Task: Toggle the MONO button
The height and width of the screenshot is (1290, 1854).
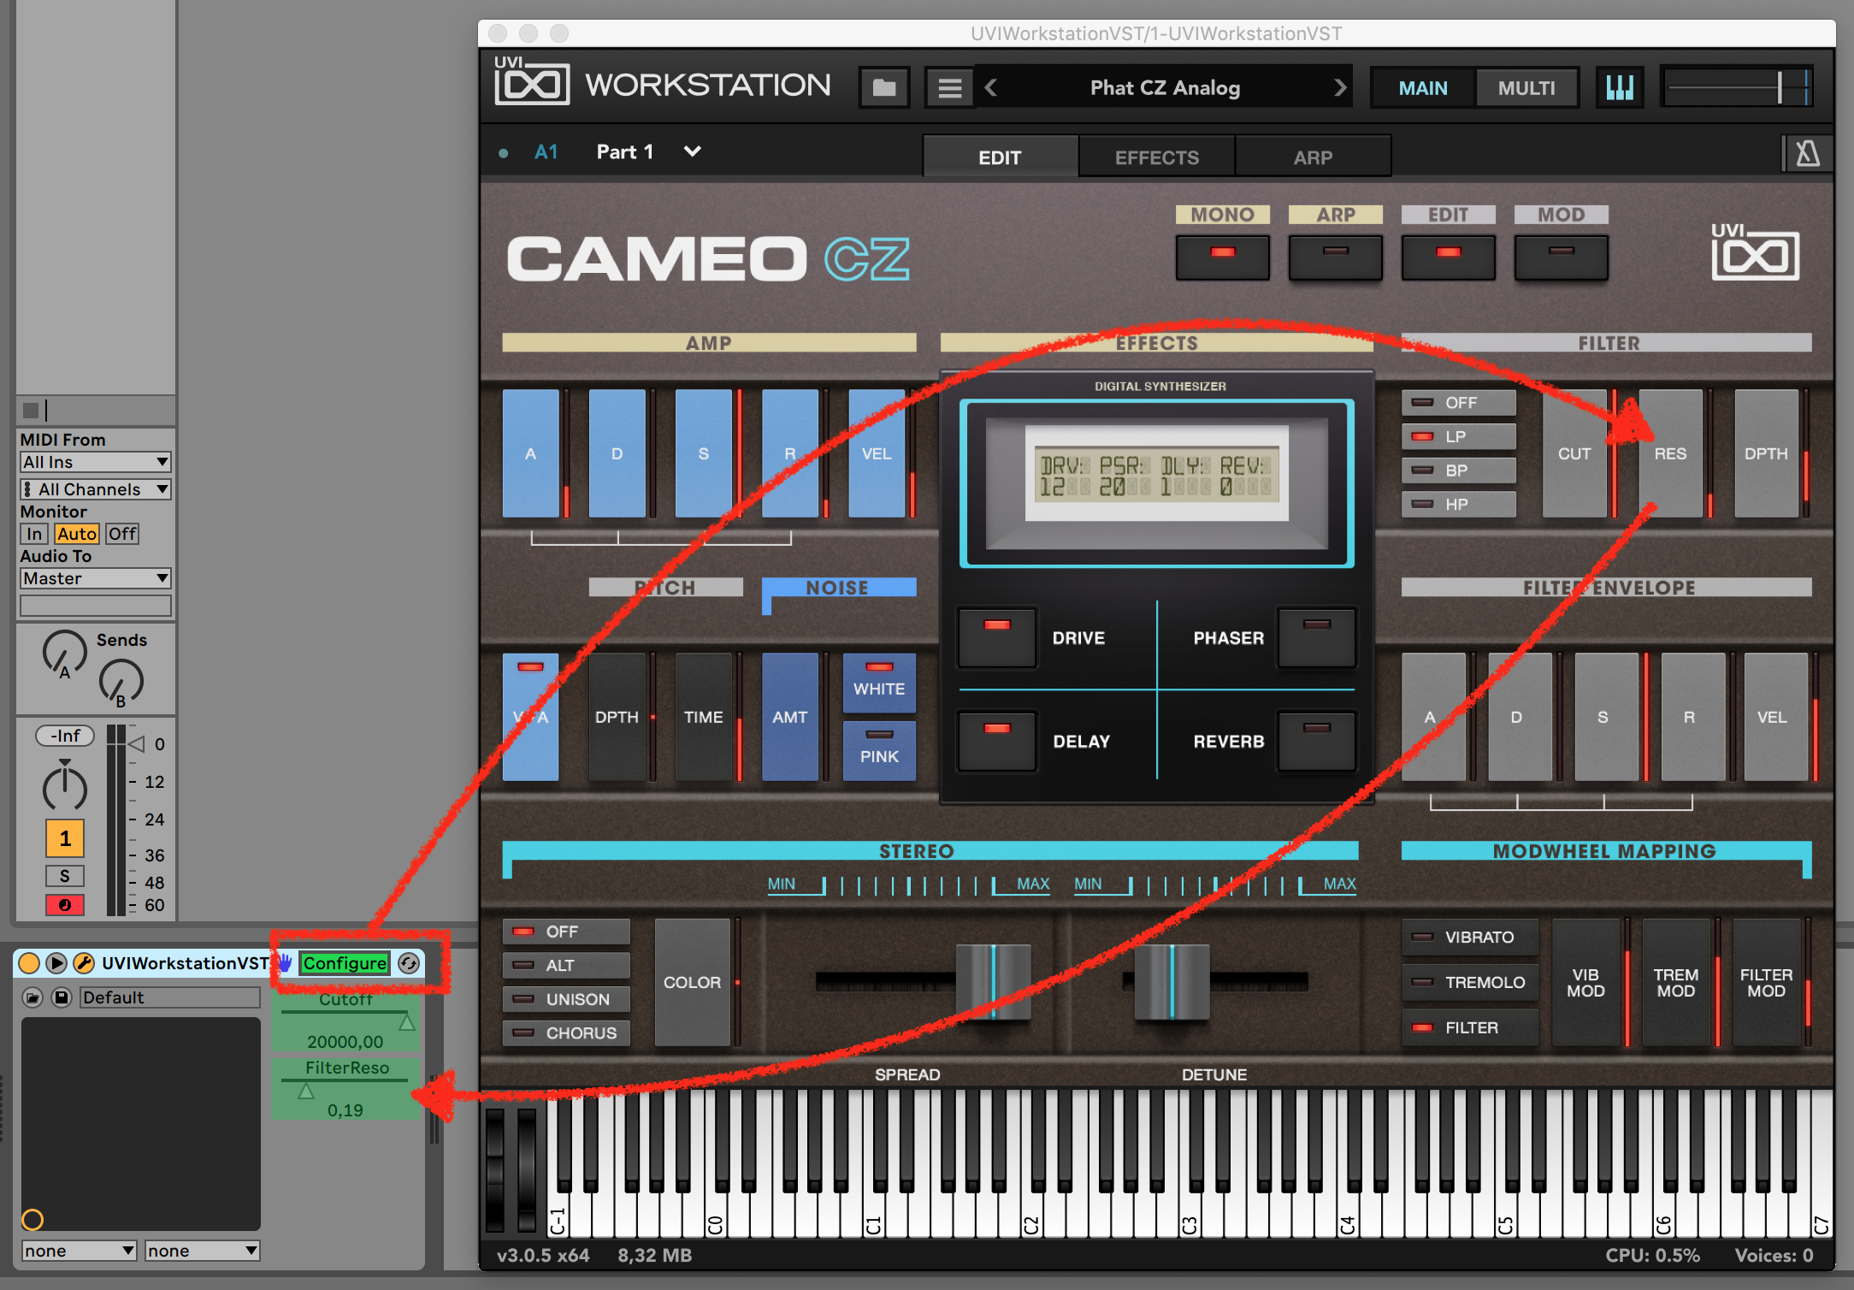Action: coord(1222,257)
